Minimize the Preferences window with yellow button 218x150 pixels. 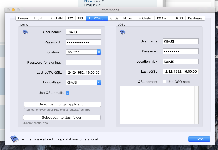(13, 10)
